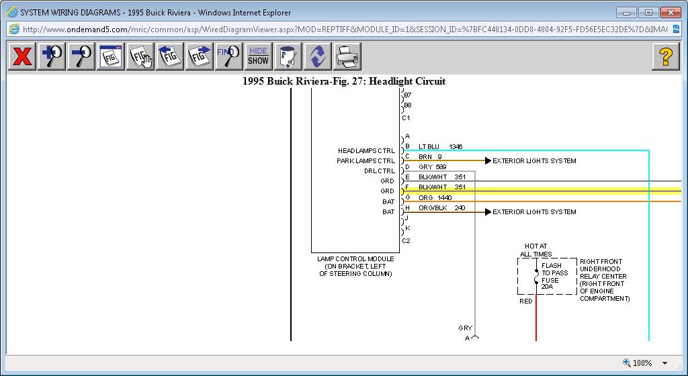The image size is (688, 376).
Task: Expand the zoom level dropdown arrow
Action: (665, 363)
